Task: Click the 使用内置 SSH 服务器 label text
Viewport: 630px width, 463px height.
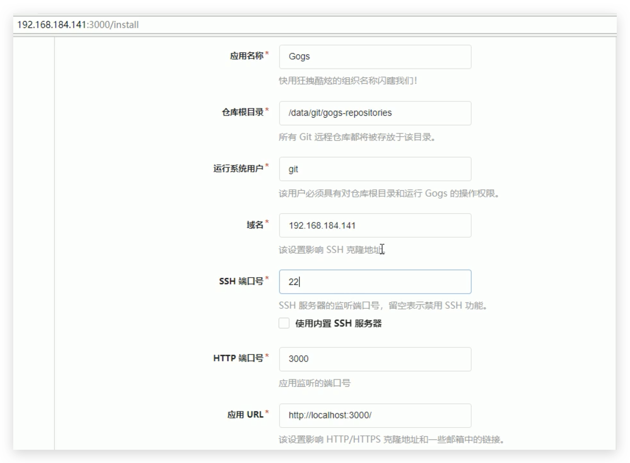Action: point(338,323)
